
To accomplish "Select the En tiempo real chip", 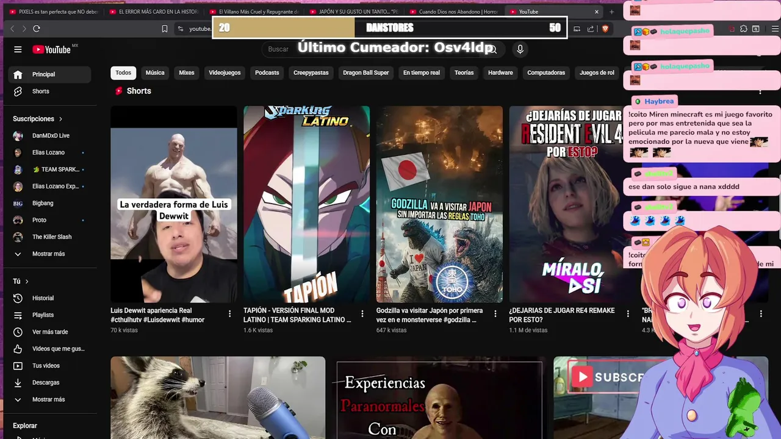I will tap(422, 73).
